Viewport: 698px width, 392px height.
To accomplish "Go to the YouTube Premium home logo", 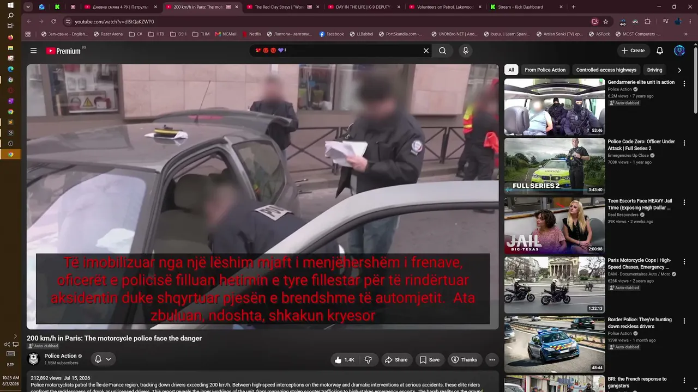I will click(63, 51).
